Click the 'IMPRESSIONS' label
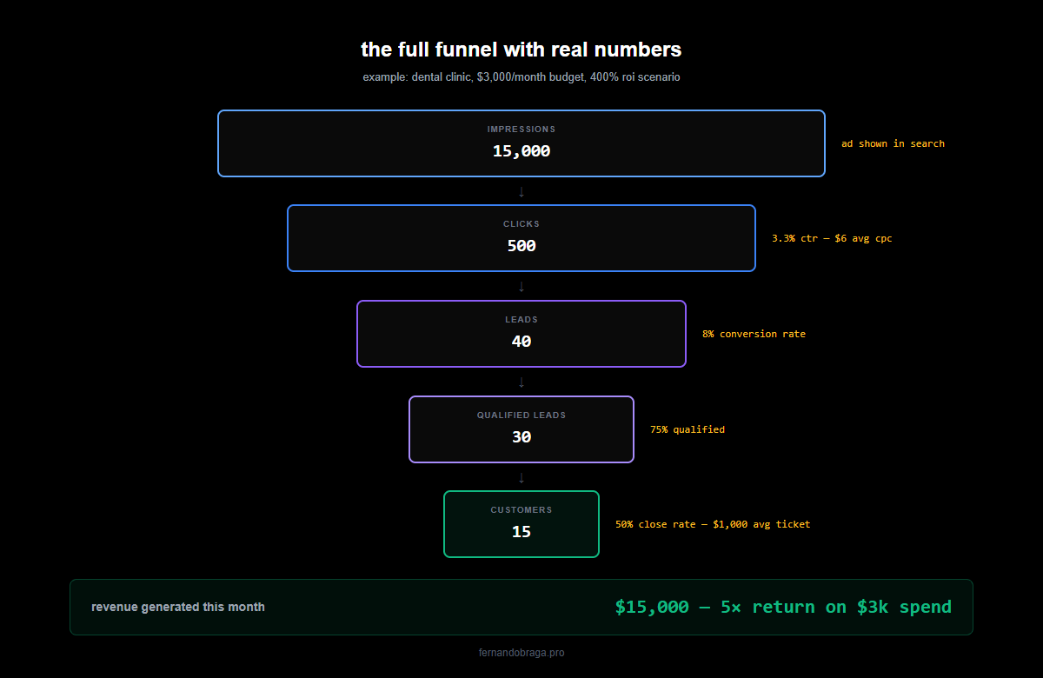 click(521, 130)
